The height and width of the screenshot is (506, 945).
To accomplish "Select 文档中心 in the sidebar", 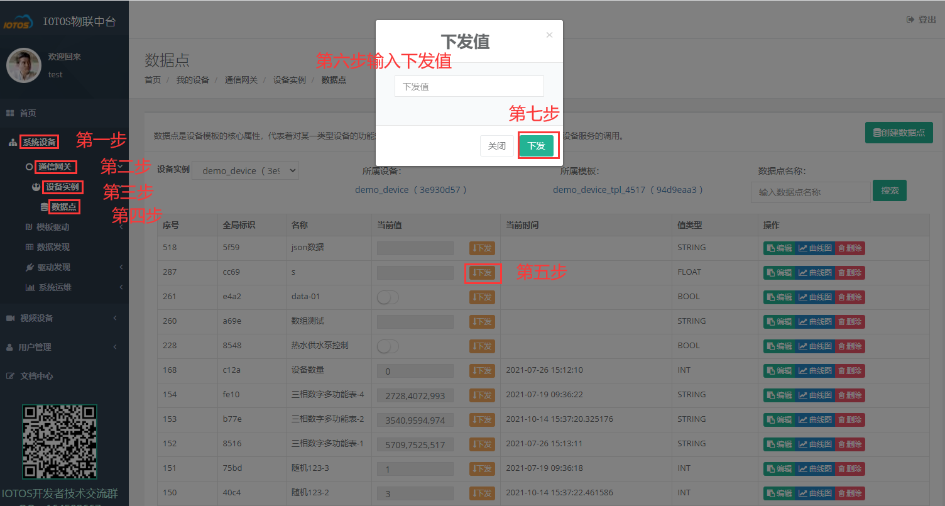I will pyautogui.click(x=38, y=377).
